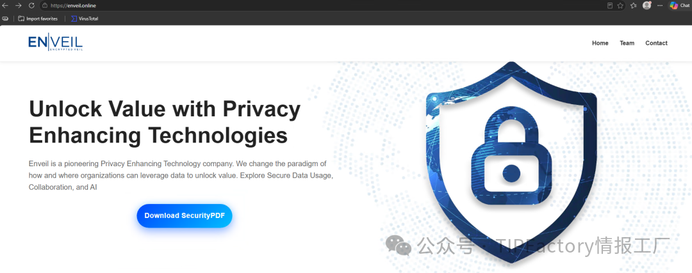The image size is (692, 273).
Task: Reload the enveil.online page
Action: pos(31,6)
